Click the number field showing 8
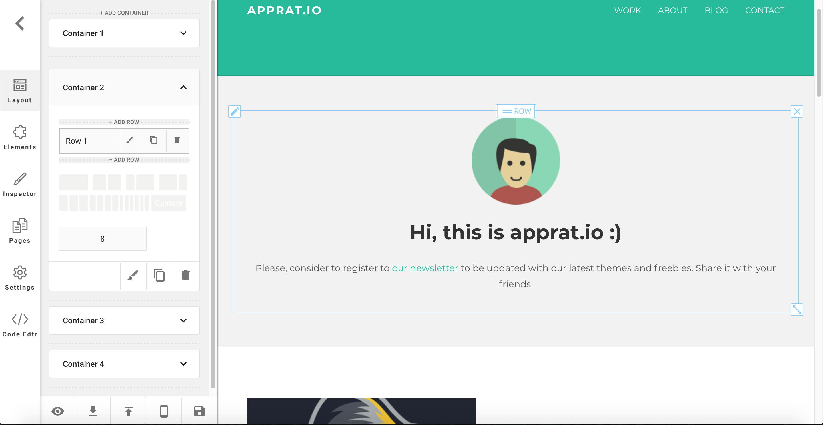Screen dimensions: 823x425 [103, 239]
